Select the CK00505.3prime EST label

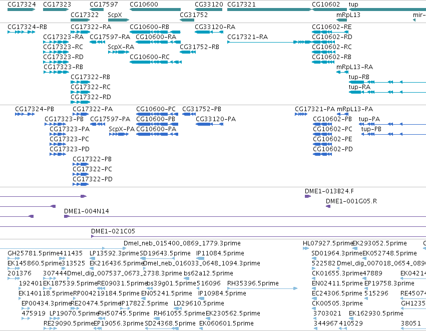(337, 303)
